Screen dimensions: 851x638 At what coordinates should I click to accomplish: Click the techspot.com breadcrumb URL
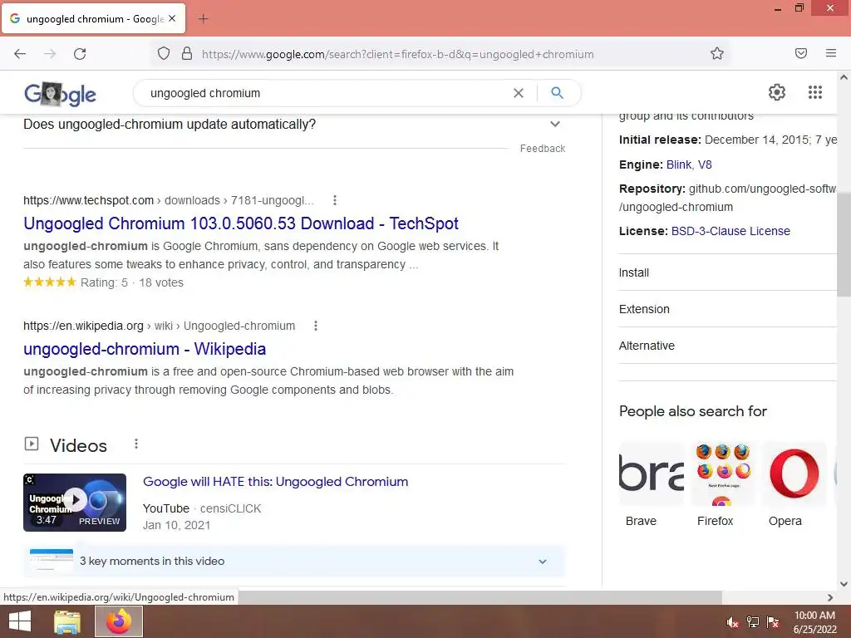168,200
